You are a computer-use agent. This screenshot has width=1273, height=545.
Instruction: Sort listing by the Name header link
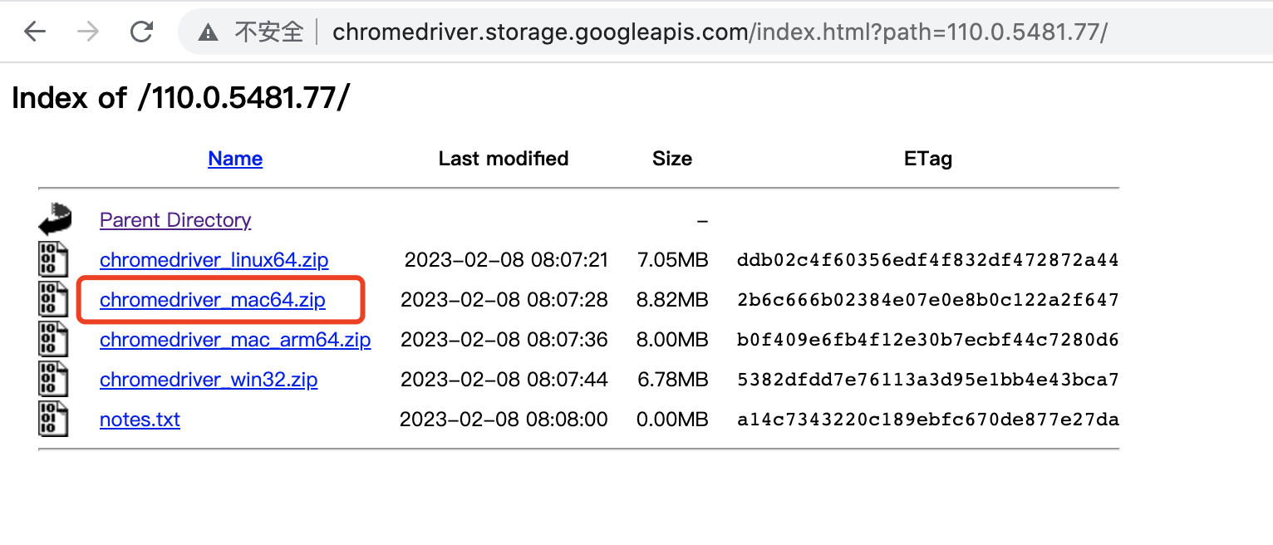[x=235, y=159]
